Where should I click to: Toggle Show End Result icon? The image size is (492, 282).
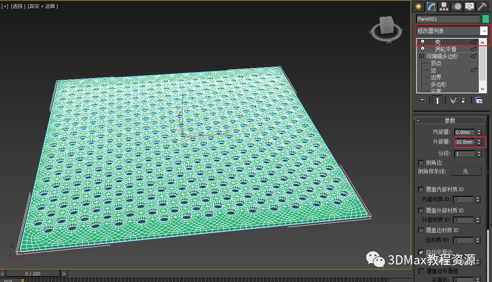[x=437, y=101]
